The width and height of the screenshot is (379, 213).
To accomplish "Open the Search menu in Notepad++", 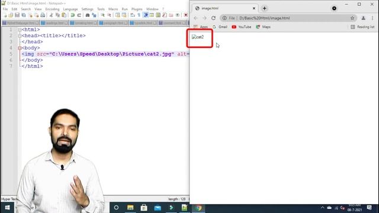I will pos(25,9).
